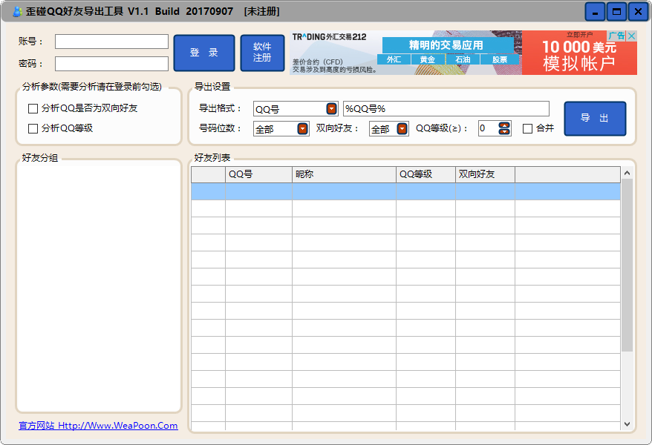The height and width of the screenshot is (445, 652).
Task: Increase the QQ等级 spinner value
Action: tap(504, 126)
